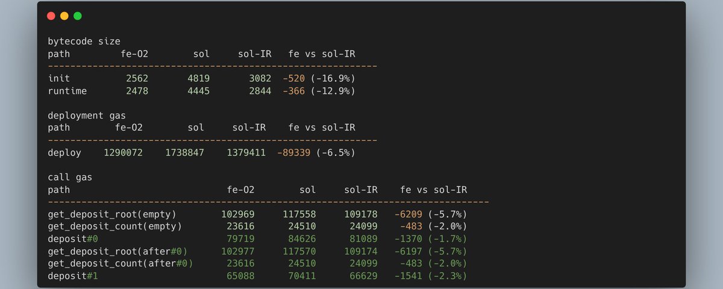Click the deploy fe-O2 value 1290072

coord(123,153)
